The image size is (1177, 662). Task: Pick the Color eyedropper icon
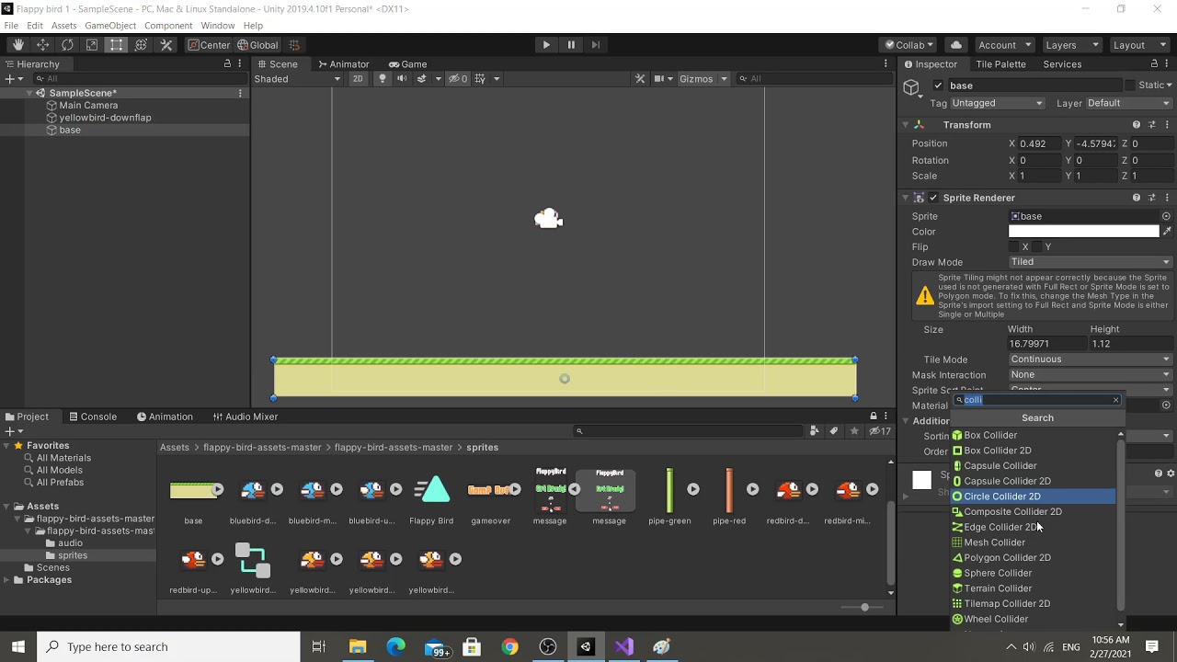(1167, 232)
